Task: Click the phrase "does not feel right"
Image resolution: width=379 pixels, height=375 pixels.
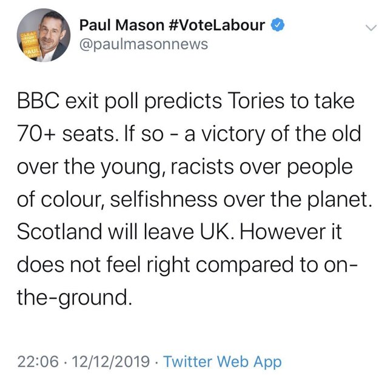Action: (x=104, y=265)
